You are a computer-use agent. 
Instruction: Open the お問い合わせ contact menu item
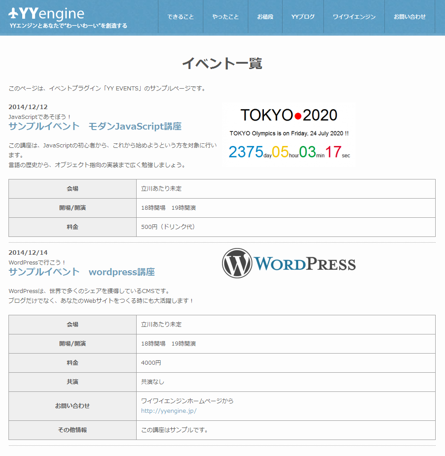409,17
